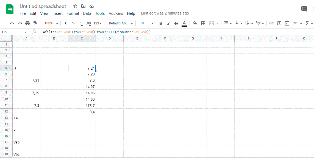Image resolution: width=314 pixels, height=158 pixels.
Task: Undo the last action
Action: [12, 23]
